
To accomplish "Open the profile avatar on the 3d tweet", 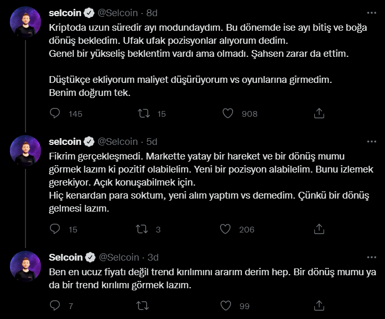I will [25, 267].
